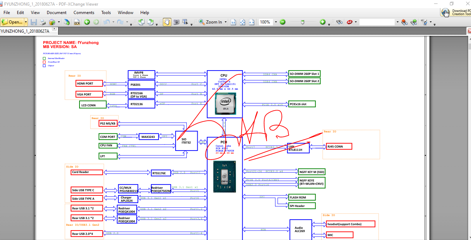Expand the Zoom In tool dropdown
Screen dimensions: 471x240
click(226, 22)
